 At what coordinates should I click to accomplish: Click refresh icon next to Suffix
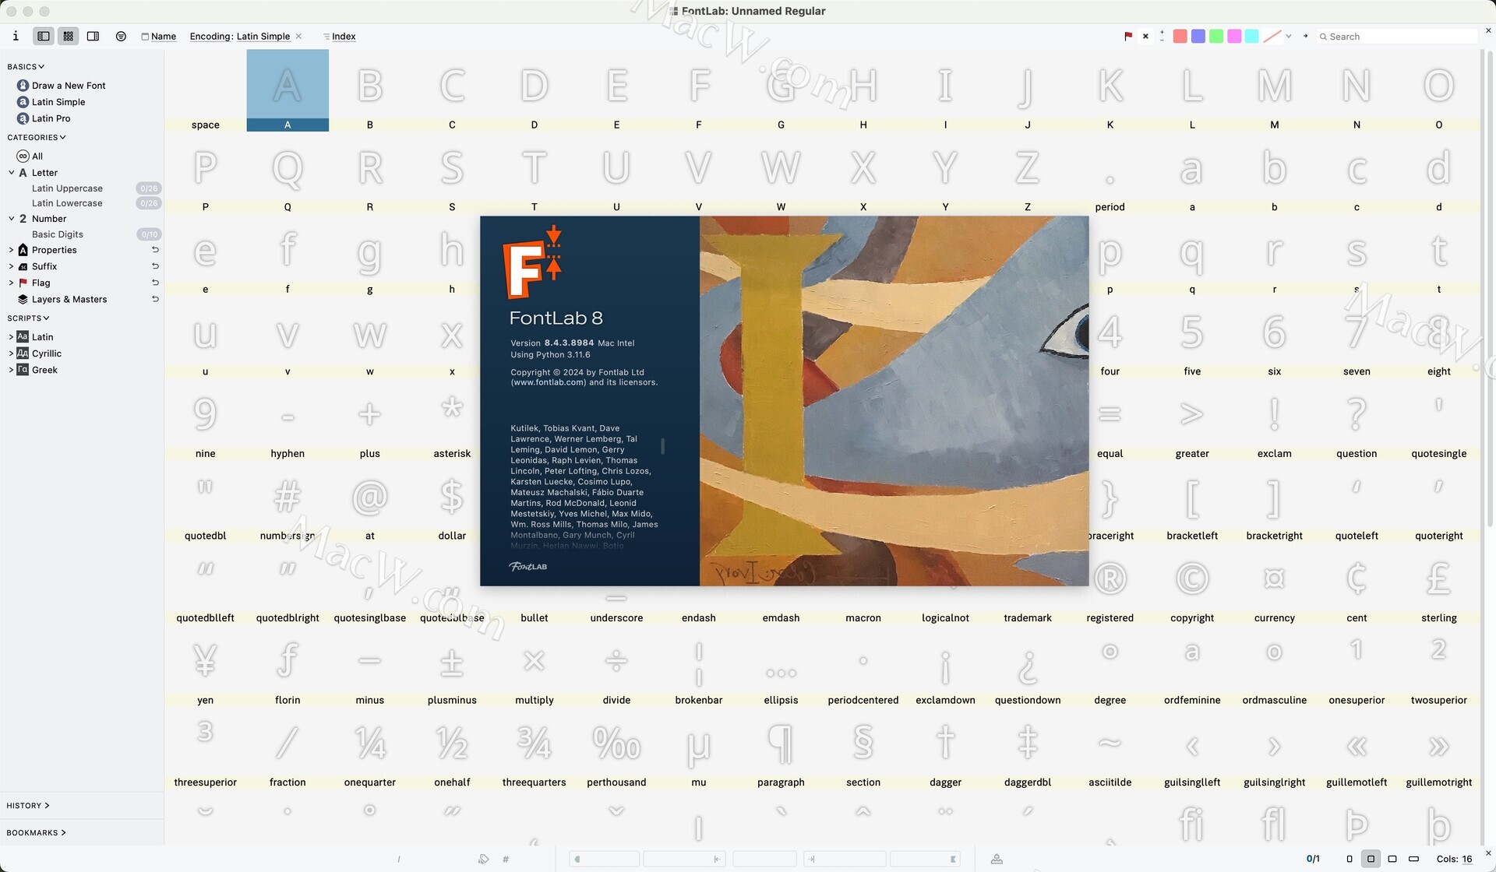click(155, 266)
